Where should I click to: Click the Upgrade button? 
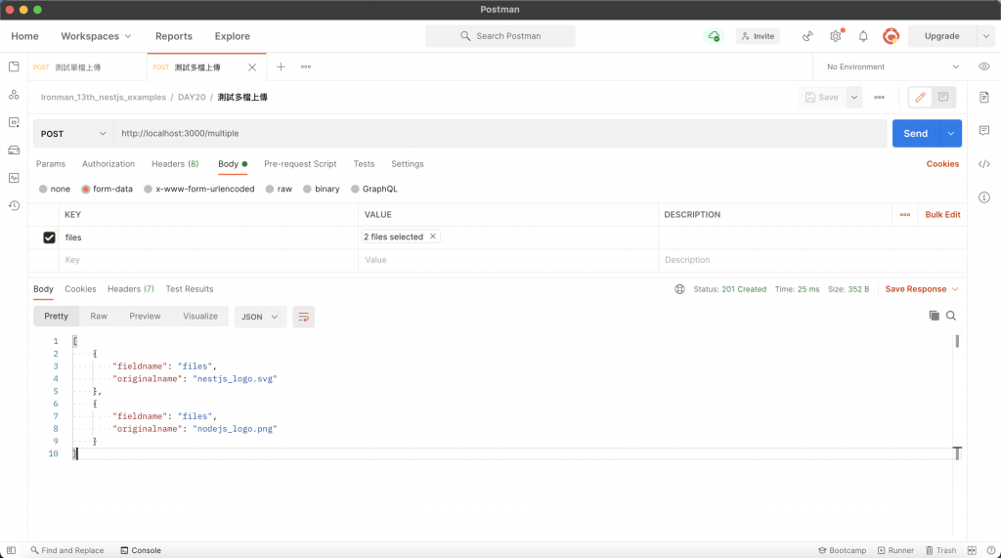coord(941,36)
